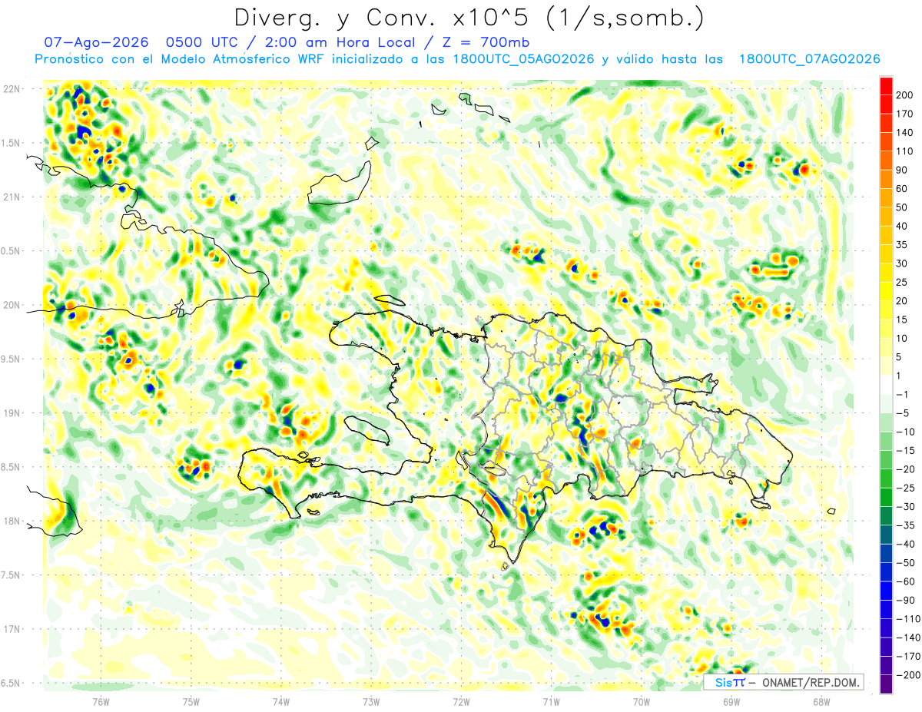This screenshot has width=922, height=712.
Task: Click the title 'Diverg. y Conv. x10^5 (1/s,somb.)'
Action: (x=469, y=18)
